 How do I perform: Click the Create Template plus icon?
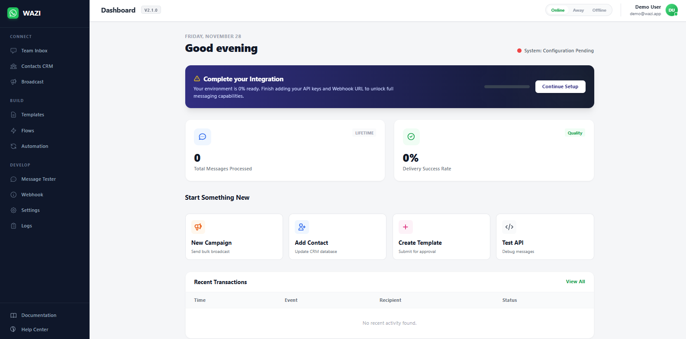[406, 227]
